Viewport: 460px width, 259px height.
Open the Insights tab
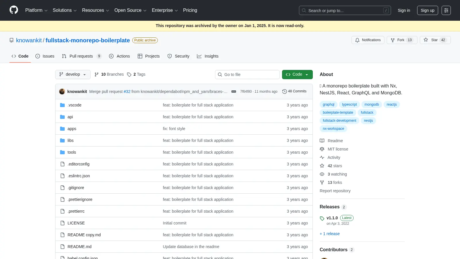pos(208,56)
